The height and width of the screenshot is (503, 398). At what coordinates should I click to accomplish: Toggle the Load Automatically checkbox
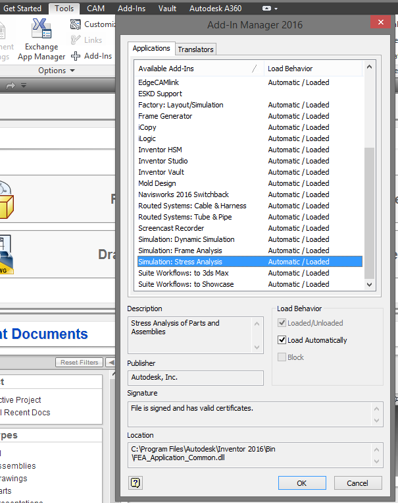[x=282, y=340]
